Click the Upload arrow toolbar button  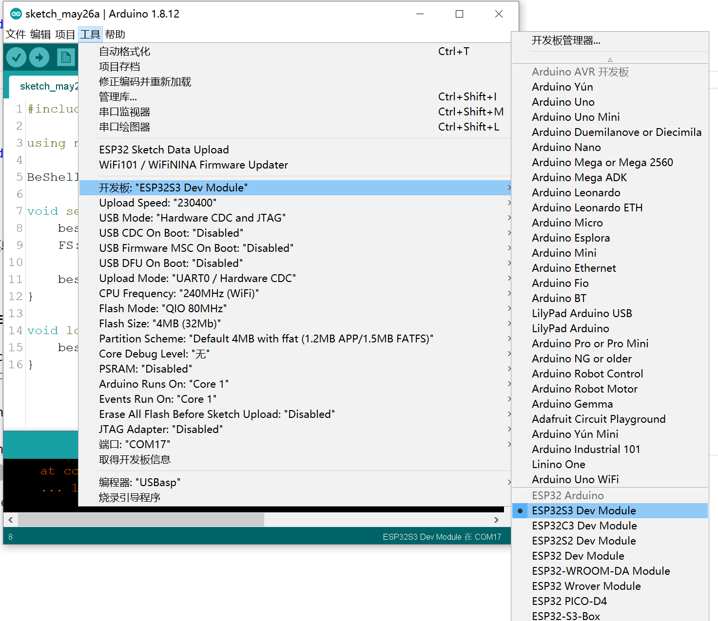[39, 57]
